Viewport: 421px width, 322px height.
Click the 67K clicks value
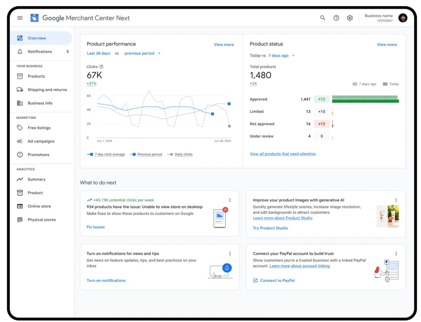[x=94, y=75]
